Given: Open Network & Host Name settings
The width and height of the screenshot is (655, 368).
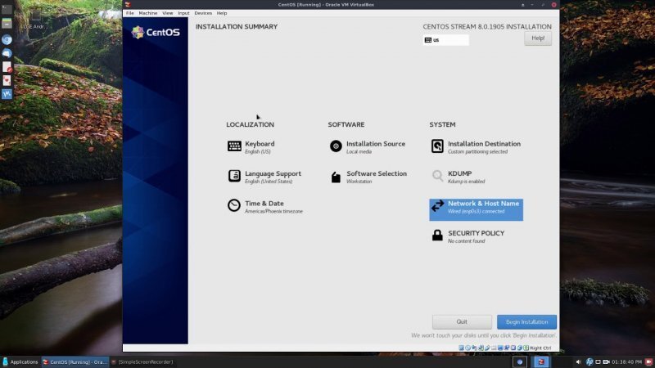Looking at the screenshot, I should click(476, 209).
